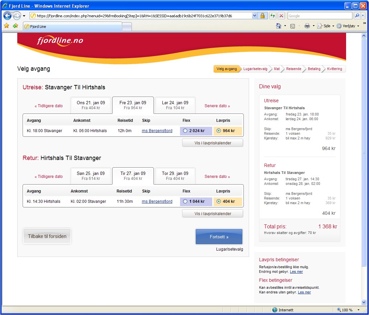The image size is (369, 315).
Task: Click the security padlock icon
Action: [262, 16]
